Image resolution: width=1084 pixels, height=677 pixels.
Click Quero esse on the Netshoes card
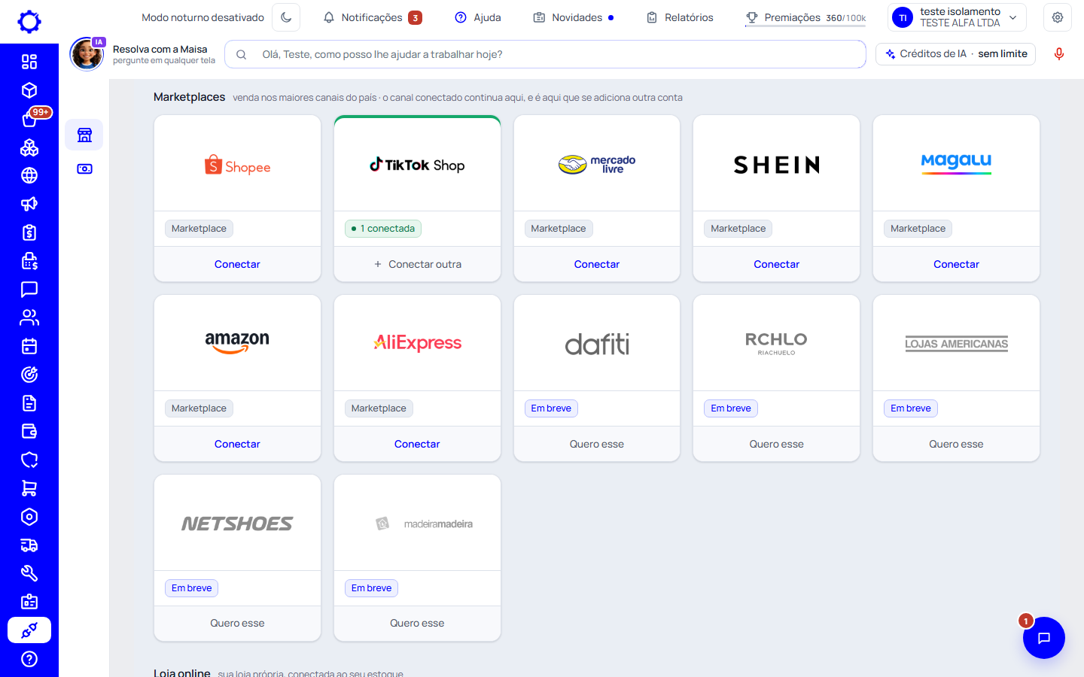click(x=237, y=623)
